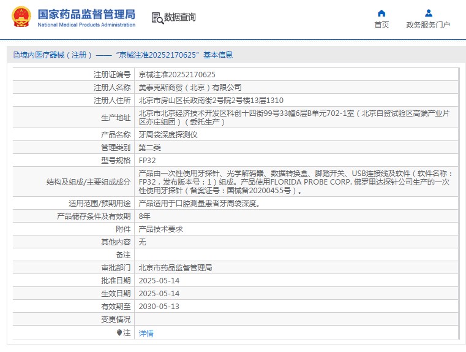Image resolution: width=466 pixels, height=352 pixels.
Task: Click the 生产地址 label
Action: [x=116, y=118]
